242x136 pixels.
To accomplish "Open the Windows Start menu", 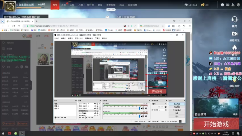I will click(3, 133).
